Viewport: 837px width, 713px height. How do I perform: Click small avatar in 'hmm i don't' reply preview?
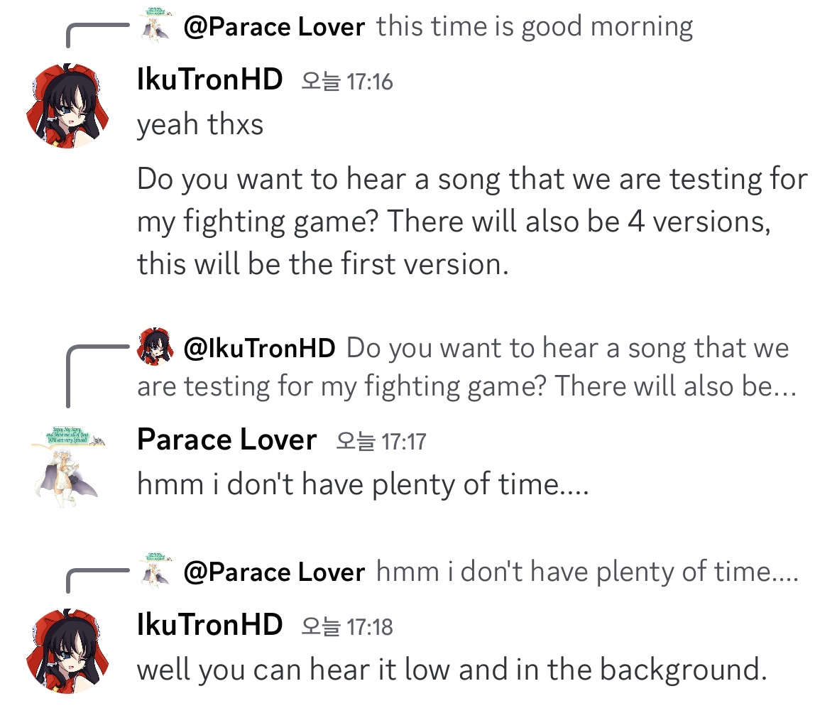click(155, 570)
